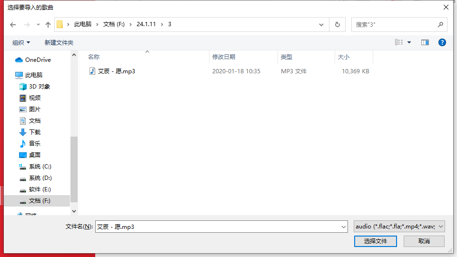Sort files by 类型 column

(x=287, y=57)
